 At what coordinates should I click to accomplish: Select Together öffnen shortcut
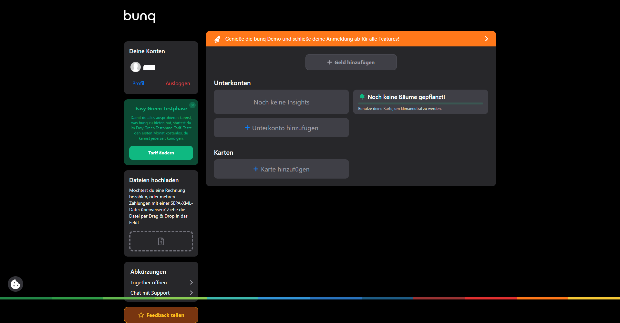(x=149, y=282)
